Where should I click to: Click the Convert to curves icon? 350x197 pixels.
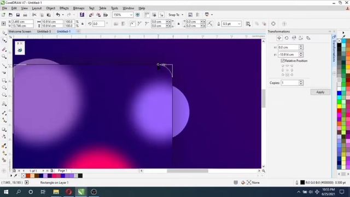pos(273,24)
